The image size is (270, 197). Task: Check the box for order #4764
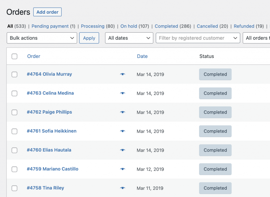[15, 74]
